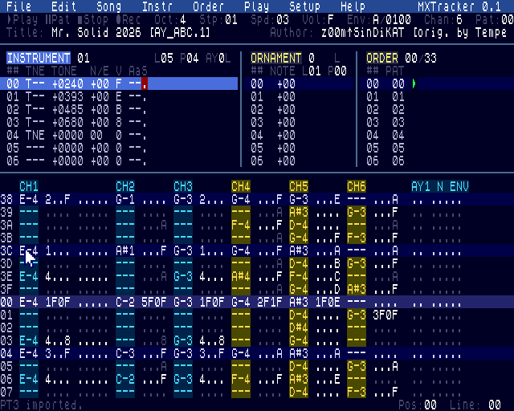Select Line value 00 in status bar
Image resolution: width=514 pixels, height=411 pixels.
coord(495,405)
